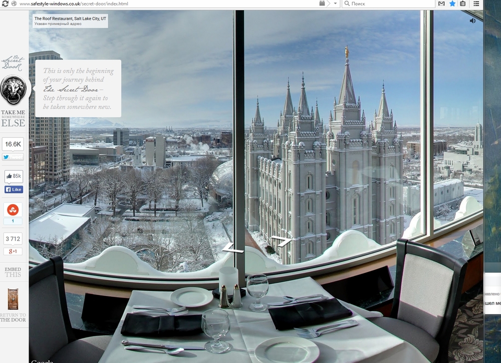Mute the page sound with speaker icon
Image resolution: width=501 pixels, height=363 pixels.
click(472, 20)
